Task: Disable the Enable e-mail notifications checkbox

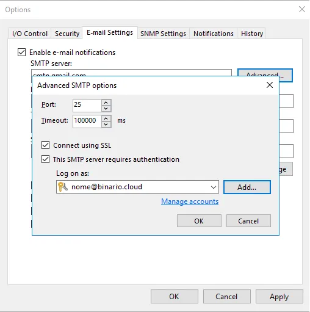Action: [21, 53]
